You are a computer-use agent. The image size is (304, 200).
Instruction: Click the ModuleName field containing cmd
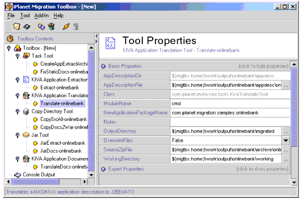pos(230,104)
